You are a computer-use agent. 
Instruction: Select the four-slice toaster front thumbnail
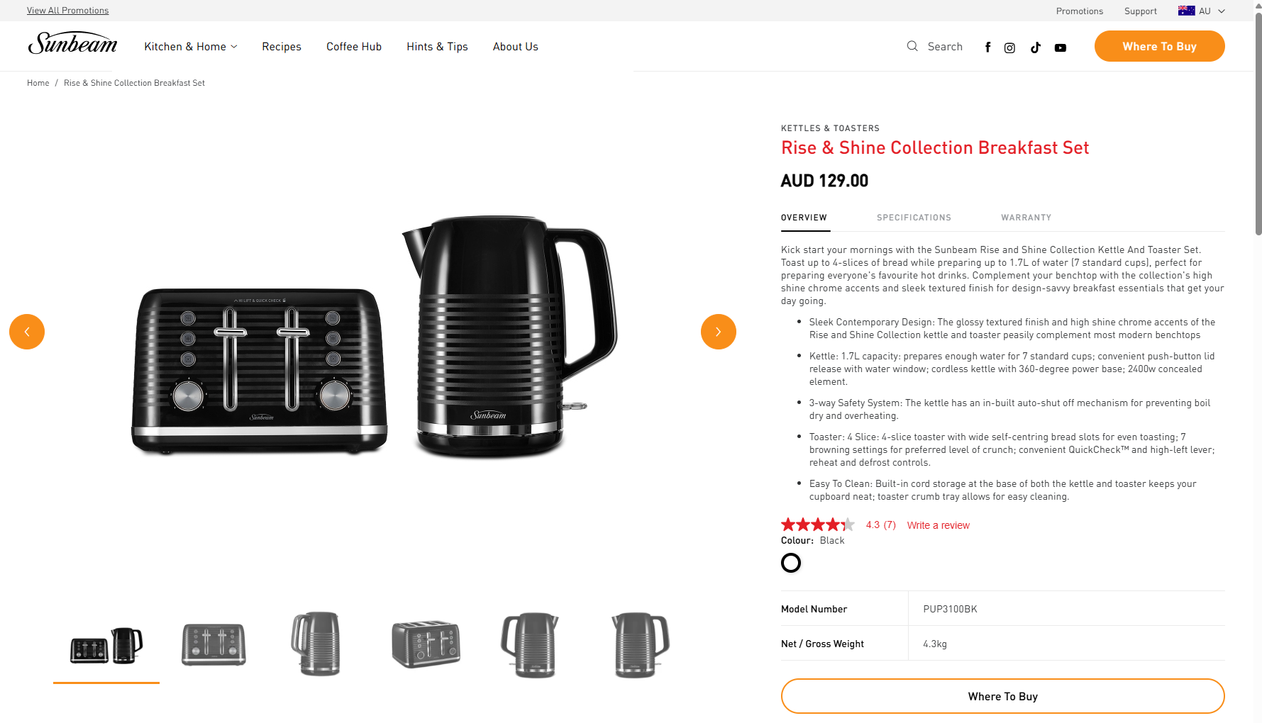[x=214, y=645]
